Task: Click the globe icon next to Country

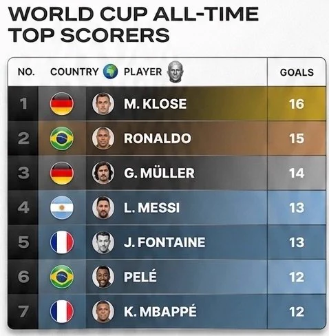Action: (110, 72)
